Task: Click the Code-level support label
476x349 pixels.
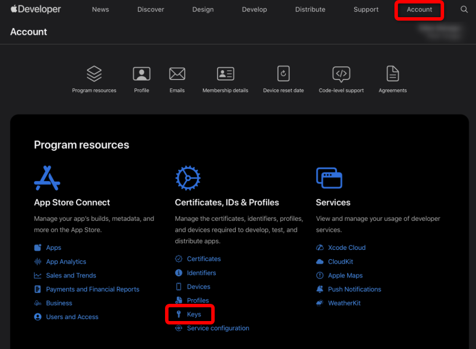Action: tap(341, 90)
